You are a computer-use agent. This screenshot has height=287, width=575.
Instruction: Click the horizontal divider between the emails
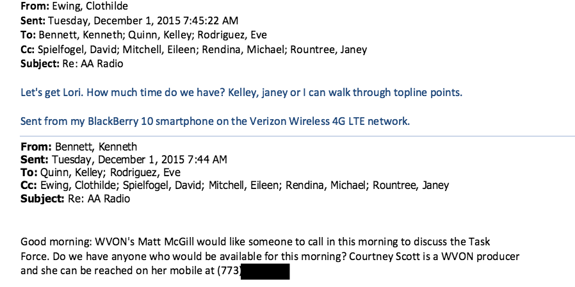(298, 136)
